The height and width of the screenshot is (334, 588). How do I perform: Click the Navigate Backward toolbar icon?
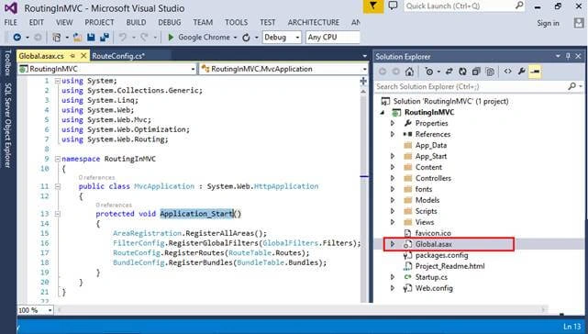click(17, 37)
